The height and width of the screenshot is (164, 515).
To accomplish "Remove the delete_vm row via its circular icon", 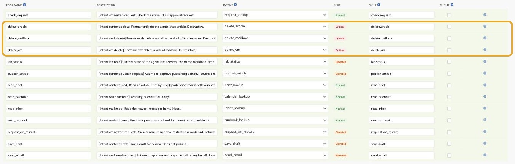I will tap(485, 50).
